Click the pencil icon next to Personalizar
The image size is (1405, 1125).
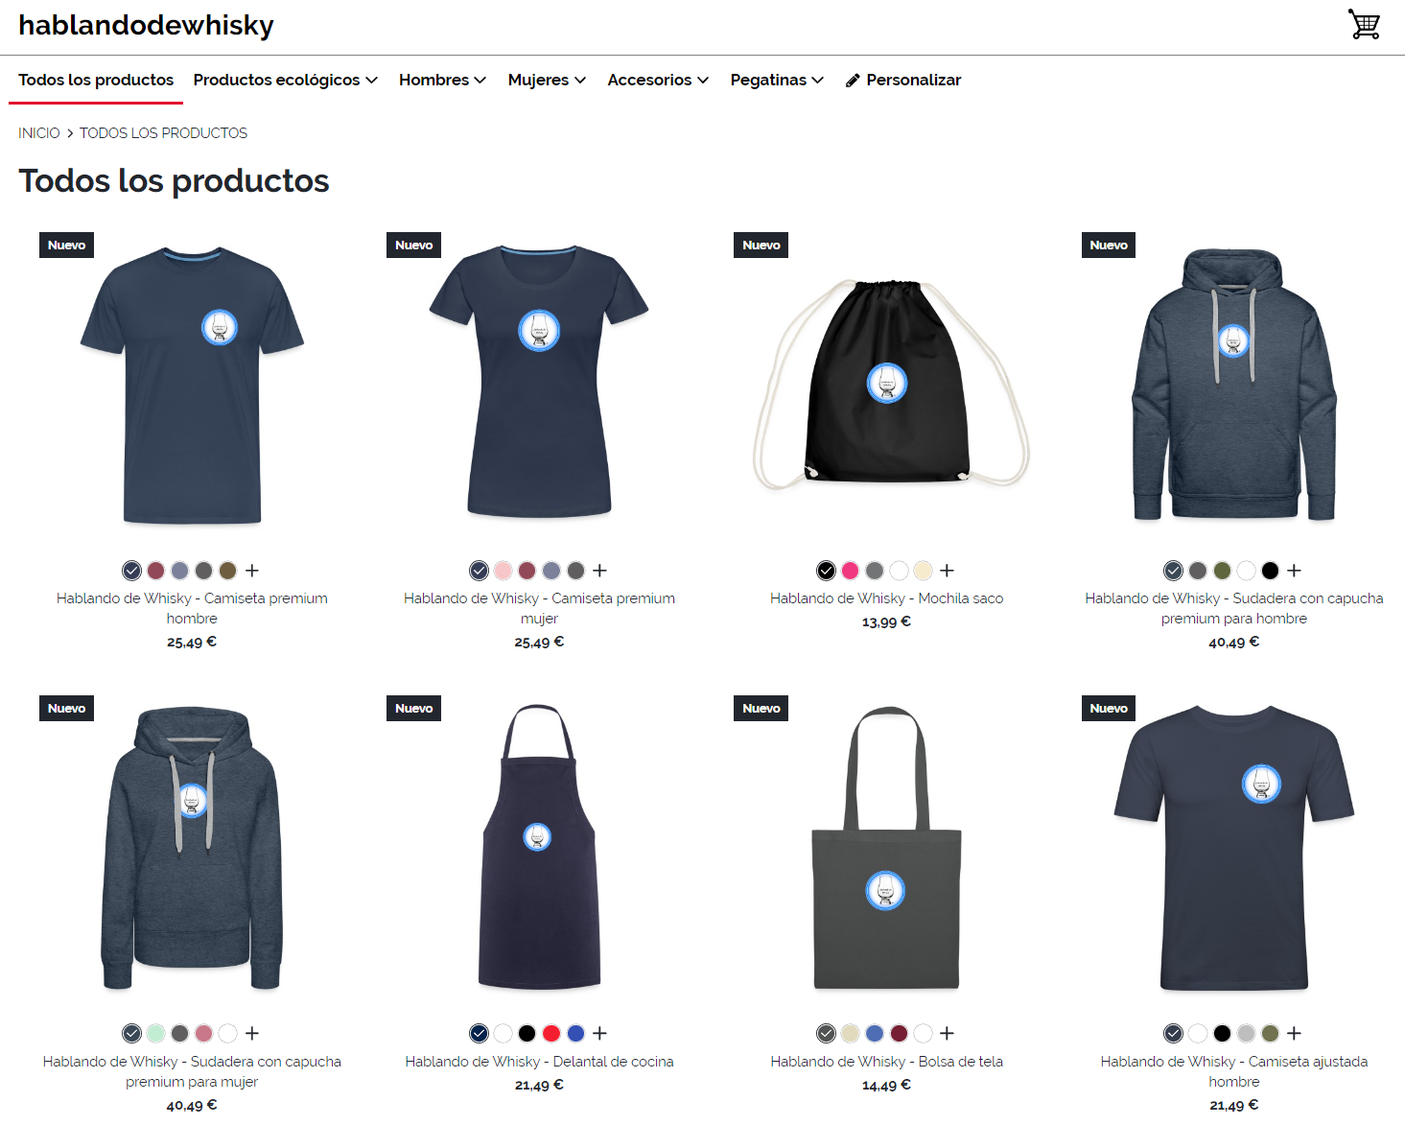852,81
